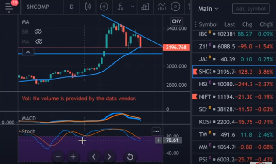
Task: Open the hamburger menu with notification badge
Action: point(9,7)
